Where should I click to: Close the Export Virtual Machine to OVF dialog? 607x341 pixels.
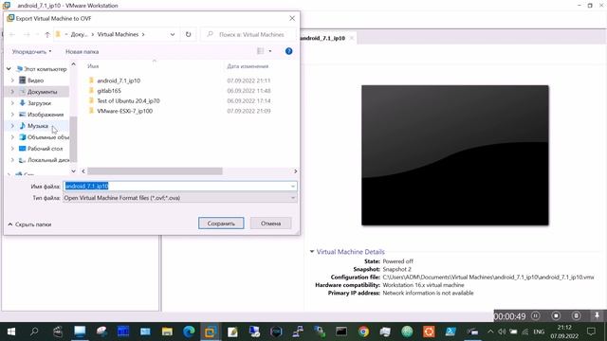292,18
